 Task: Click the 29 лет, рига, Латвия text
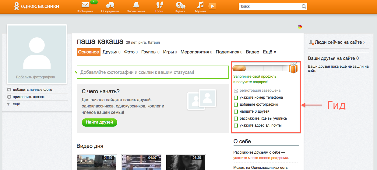pos(143,42)
